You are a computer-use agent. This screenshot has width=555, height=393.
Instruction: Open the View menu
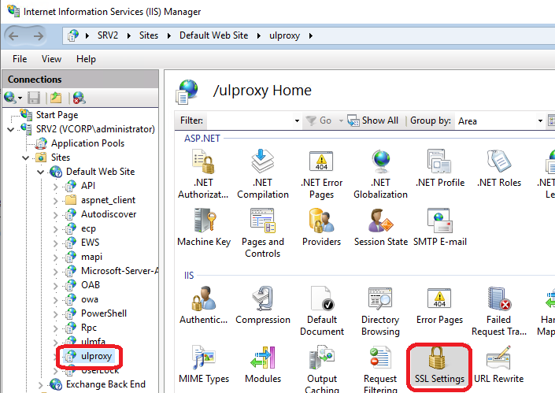coord(51,59)
